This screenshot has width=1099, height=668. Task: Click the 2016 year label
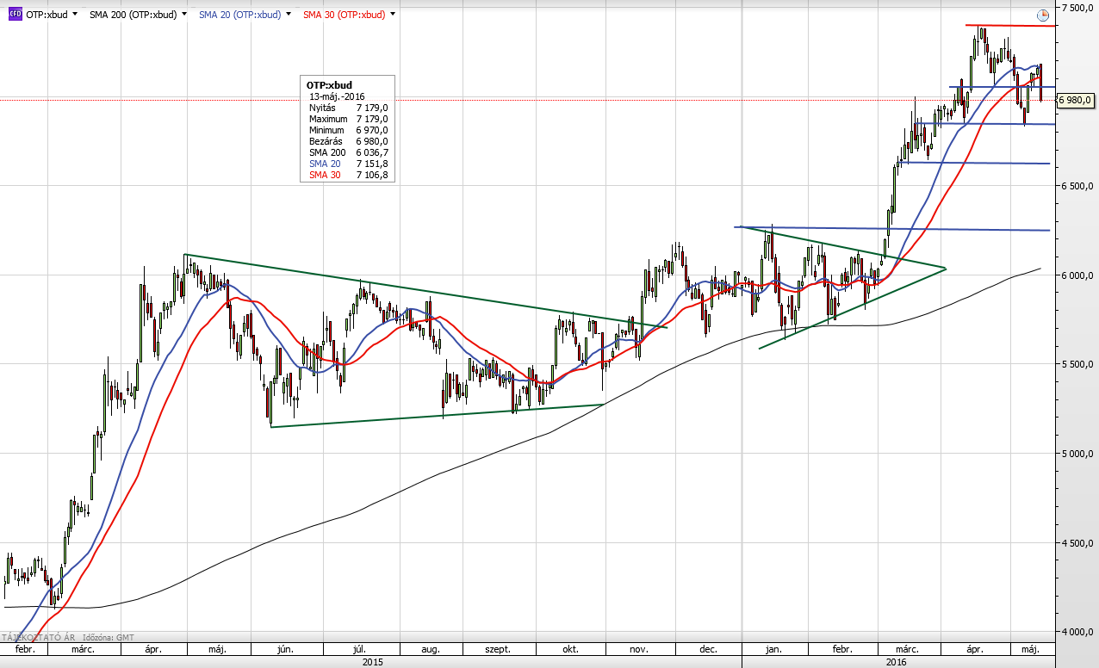pyautogui.click(x=897, y=661)
